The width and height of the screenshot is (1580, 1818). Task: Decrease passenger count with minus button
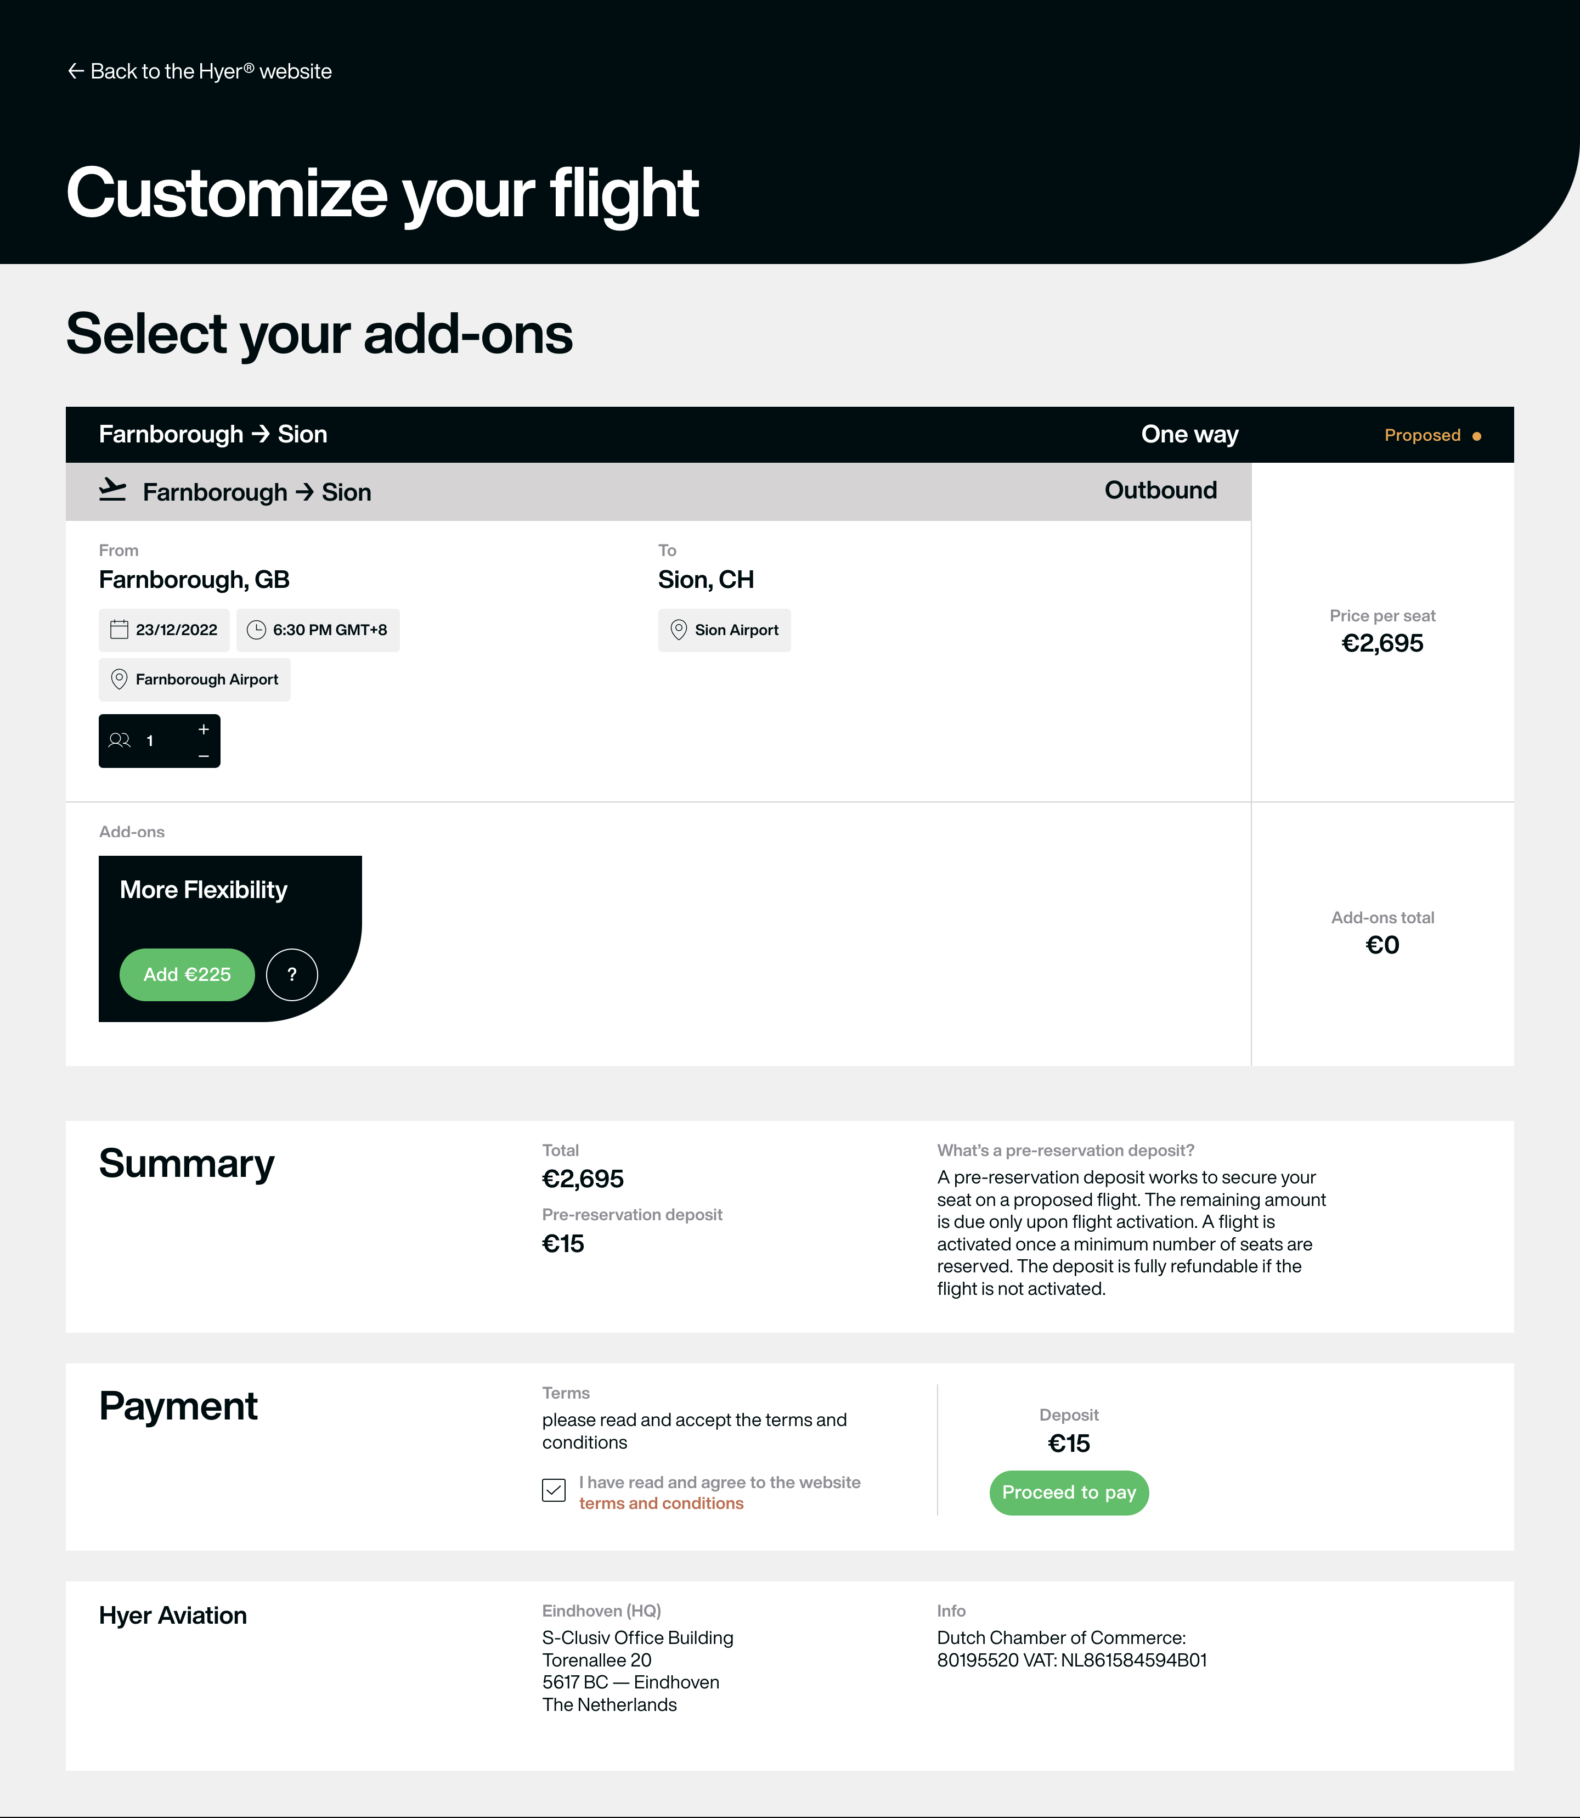204,756
